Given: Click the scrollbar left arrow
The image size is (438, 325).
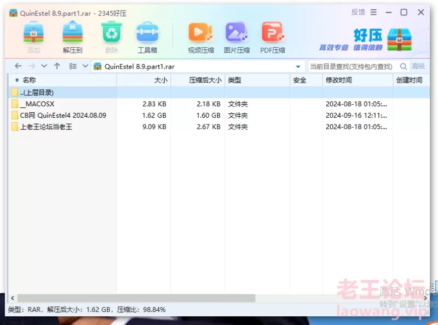Looking at the screenshot, I should click(13, 298).
